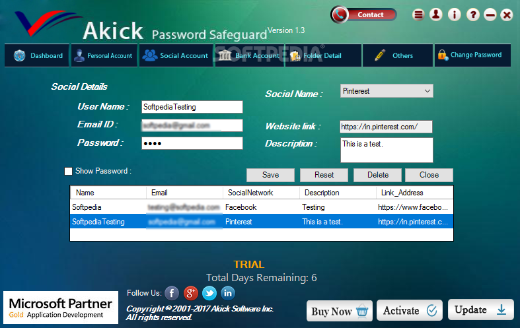Click the download arrow icon on Update
The image size is (520, 328).
tap(501, 310)
